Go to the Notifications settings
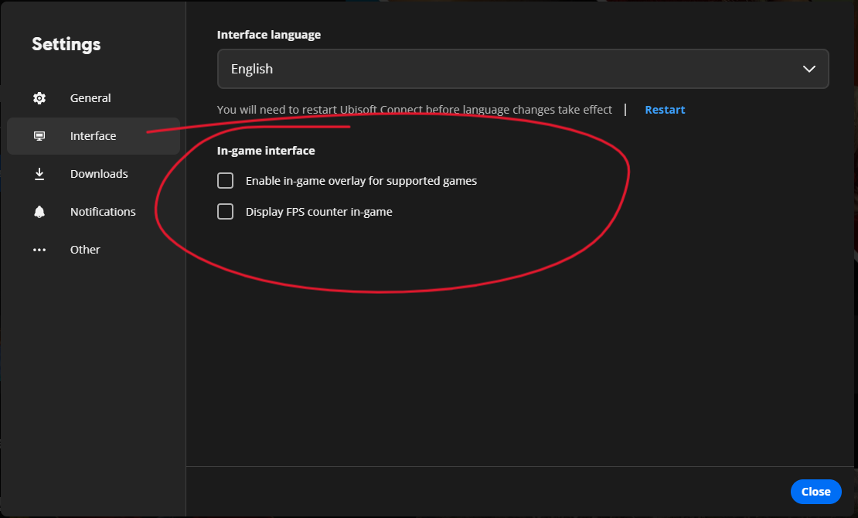The height and width of the screenshot is (518, 858). 103,212
